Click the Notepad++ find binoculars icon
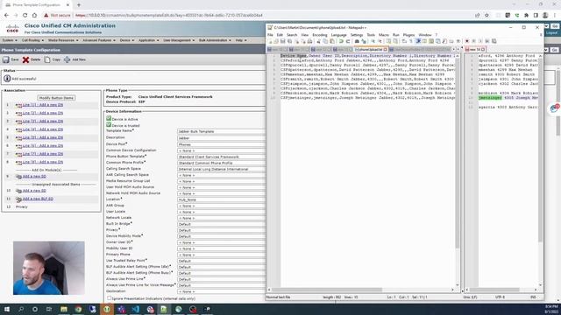561x315 pixels. [x=357, y=41]
